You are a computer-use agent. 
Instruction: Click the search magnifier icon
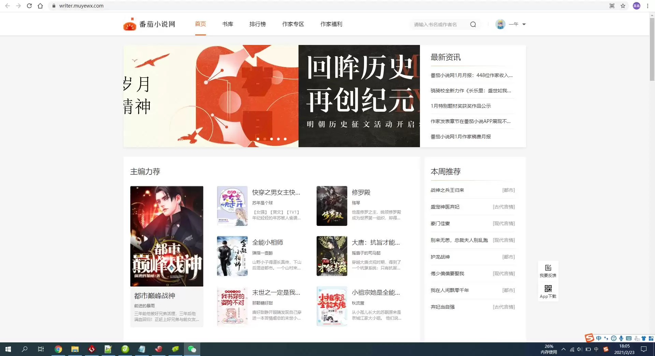(x=473, y=24)
